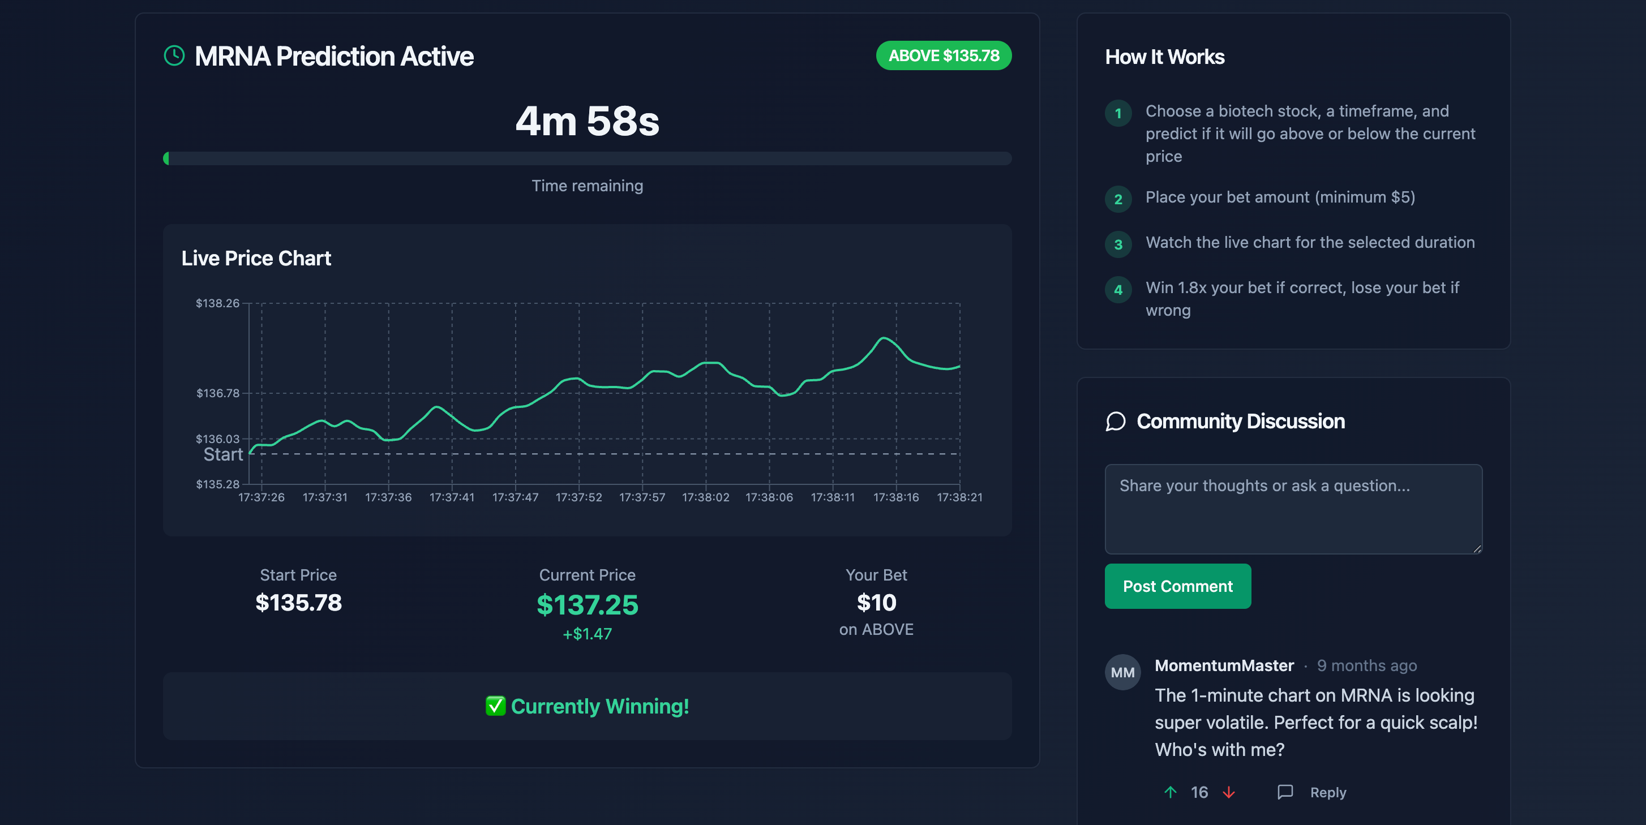Screen dimensions: 1646x825
Task: Click the Start Price value $135.78
Action: point(298,603)
